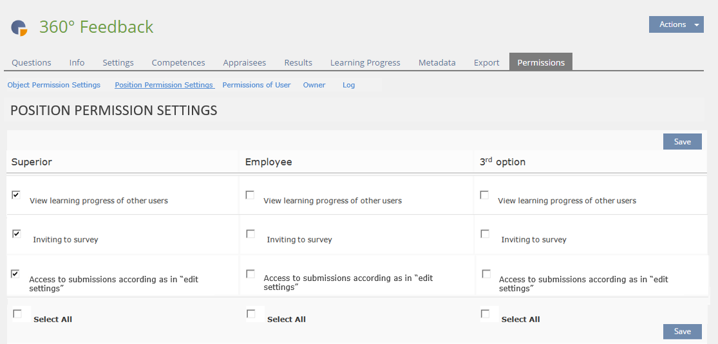Check Select All under Employee column
The height and width of the screenshot is (344, 718).
[251, 314]
